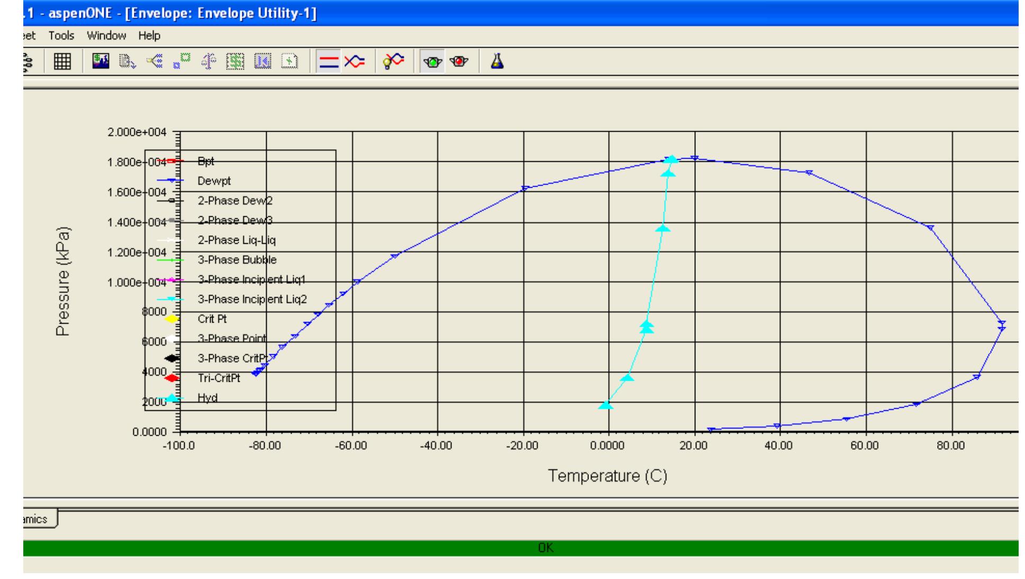Toggle the red traffic light solver hold
This screenshot has width=1025, height=579.
pyautogui.click(x=457, y=61)
